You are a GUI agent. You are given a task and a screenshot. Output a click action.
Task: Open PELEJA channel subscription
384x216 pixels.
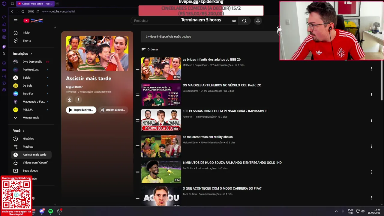31,109
